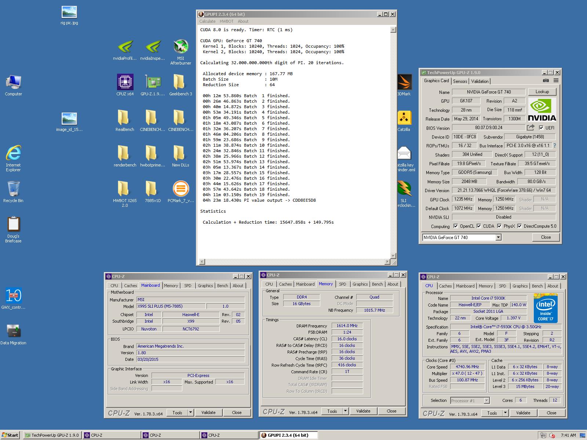Open GPU-Z hamburger menu icon

(x=556, y=81)
